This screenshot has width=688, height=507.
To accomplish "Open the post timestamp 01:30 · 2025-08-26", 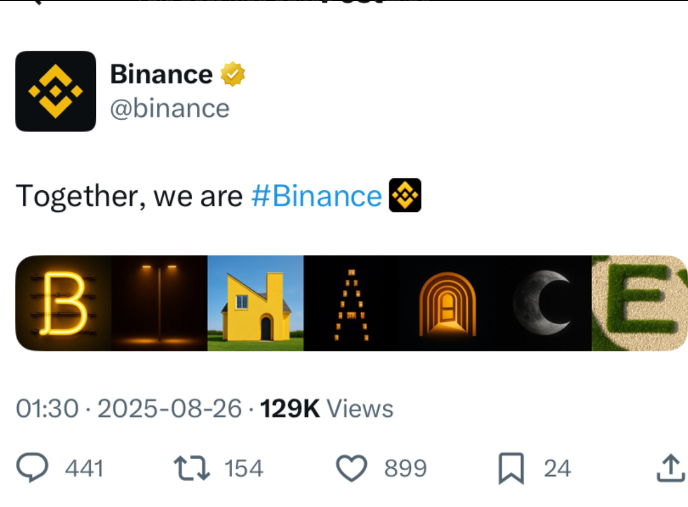I will point(129,409).
